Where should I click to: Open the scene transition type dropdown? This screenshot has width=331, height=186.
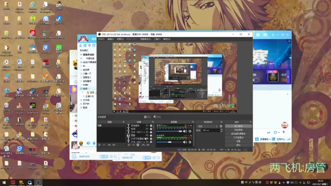pos(207,126)
